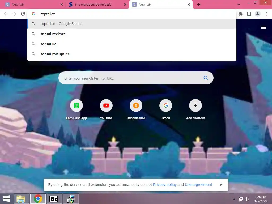Open Gmail shortcut
Image resolution: width=272 pixels, height=204 pixels.
pyautogui.click(x=166, y=105)
